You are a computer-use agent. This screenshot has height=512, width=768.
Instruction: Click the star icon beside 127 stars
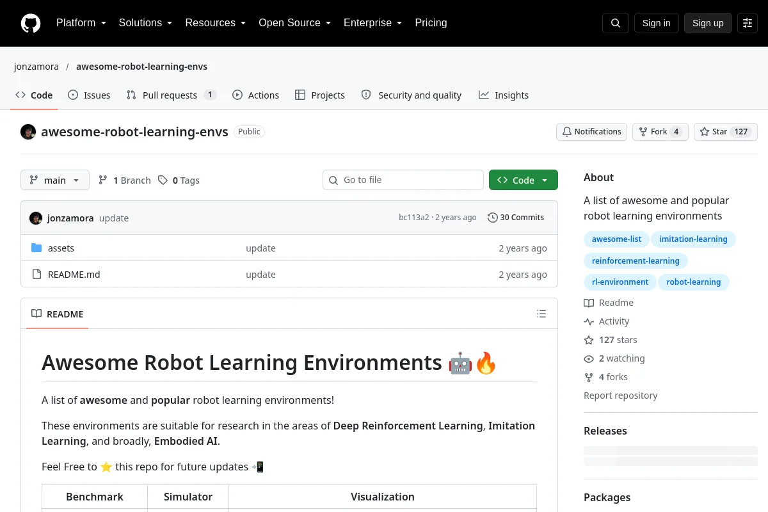pyautogui.click(x=589, y=340)
